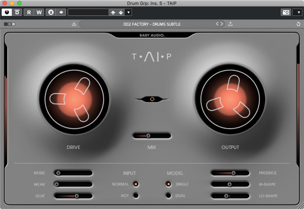Screen dimensions: 304x209
Task: Click the three-square view size icon
Action: (10, 24)
